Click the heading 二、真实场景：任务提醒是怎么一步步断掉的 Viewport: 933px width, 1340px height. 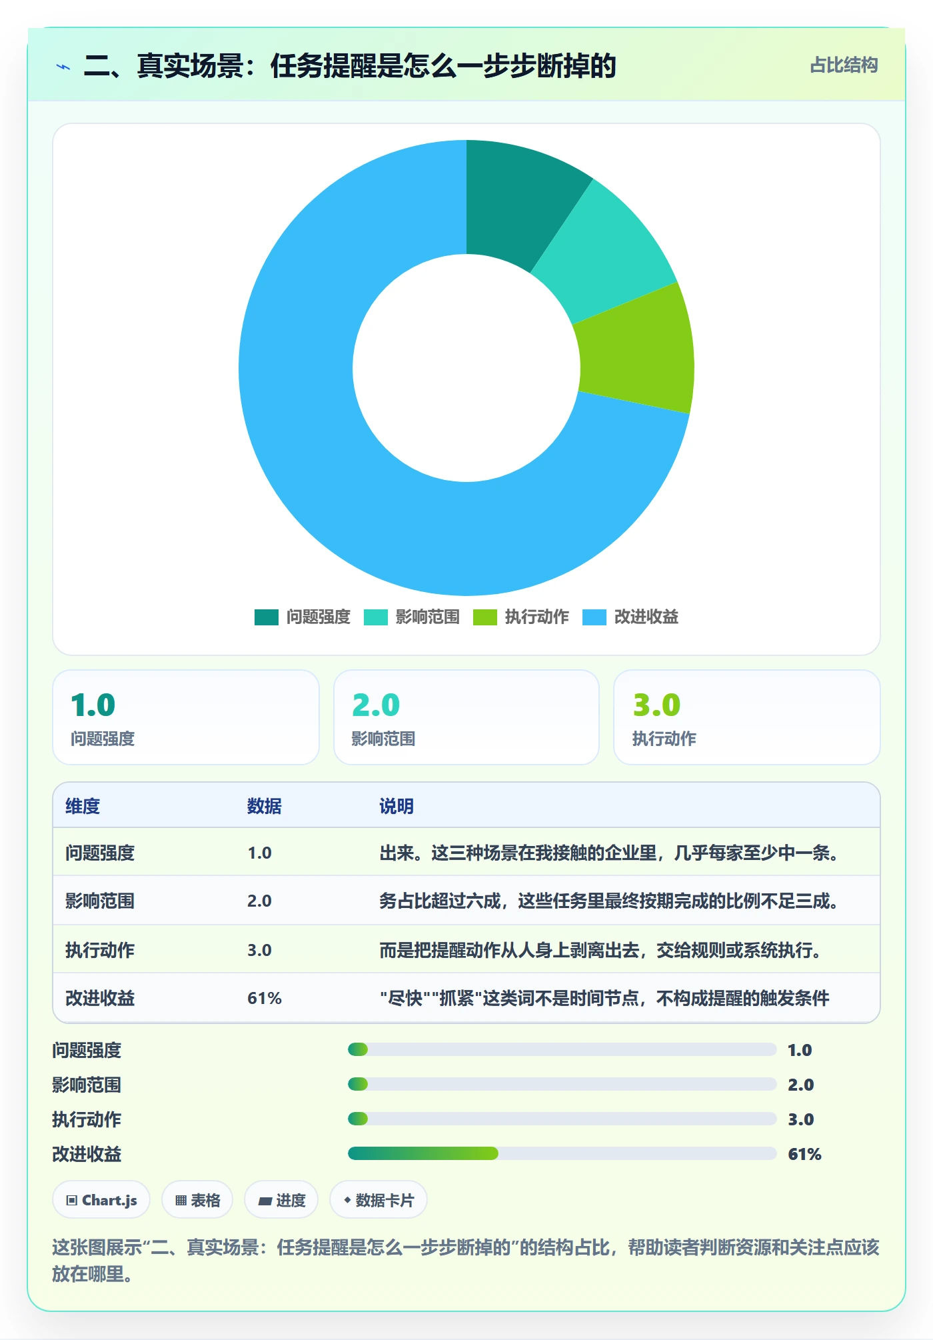[350, 66]
